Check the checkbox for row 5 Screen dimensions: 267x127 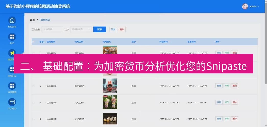pos(33,119)
